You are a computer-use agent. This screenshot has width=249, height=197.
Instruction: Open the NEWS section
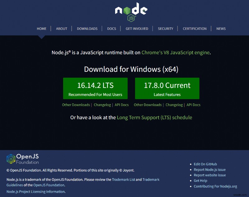[221, 29]
